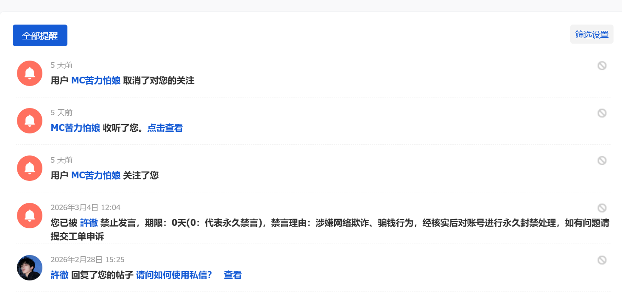The width and height of the screenshot is (622, 294).
Task: Open MC苦力怕娘 link in 关注了您 notification
Action: click(x=95, y=175)
